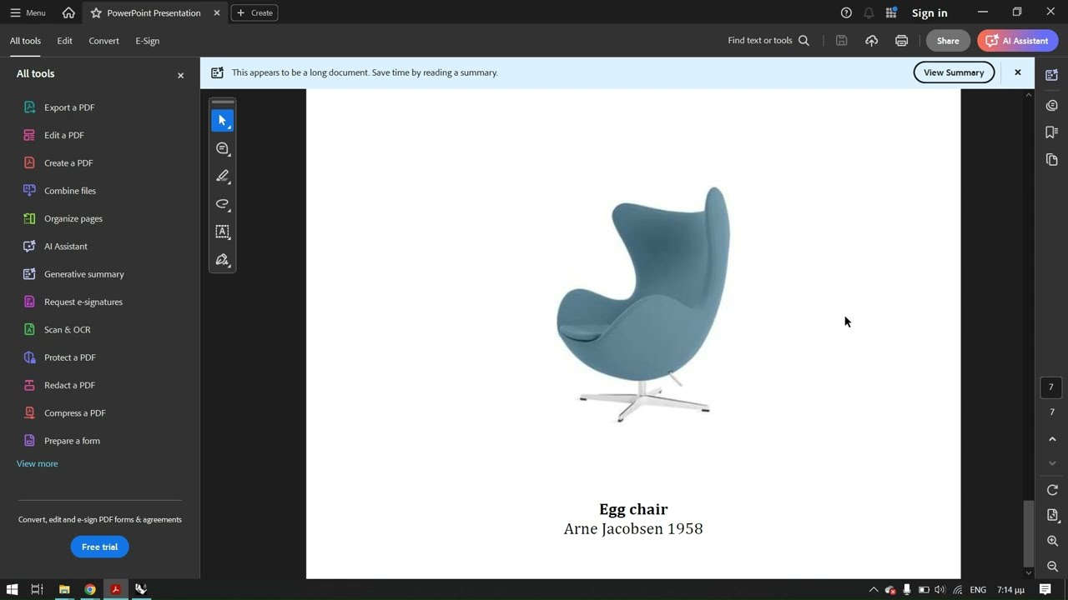This screenshot has height=600, width=1068.
Task: Open the Comments panel icon
Action: (x=1051, y=105)
